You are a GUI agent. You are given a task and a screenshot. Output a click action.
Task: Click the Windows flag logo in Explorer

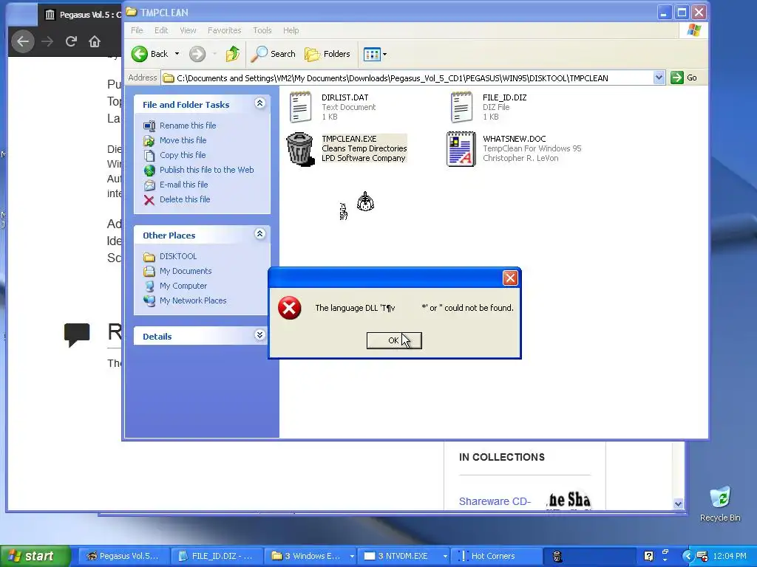click(x=693, y=30)
